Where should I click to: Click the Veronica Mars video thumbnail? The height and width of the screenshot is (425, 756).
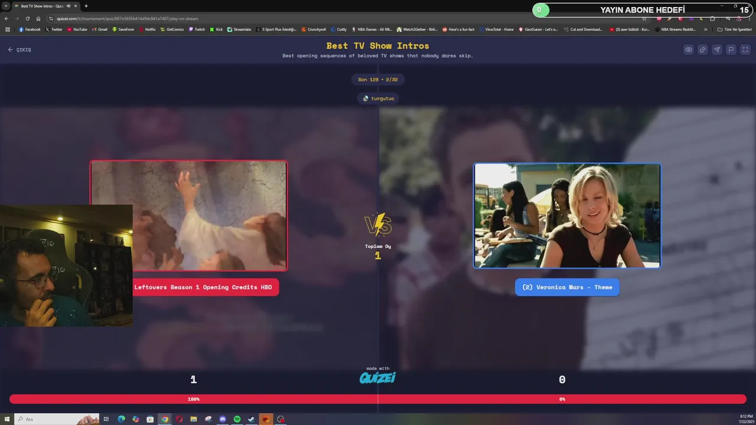567,216
